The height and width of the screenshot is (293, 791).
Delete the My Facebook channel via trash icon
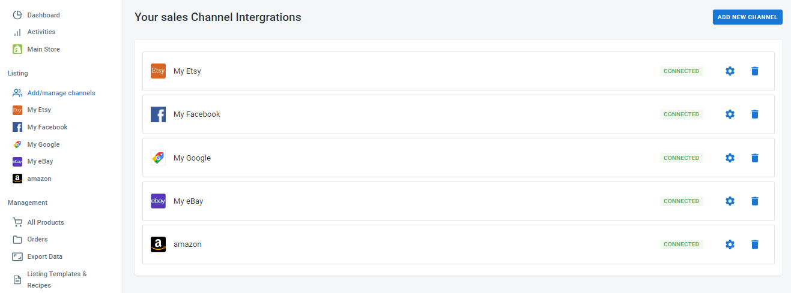pyautogui.click(x=755, y=114)
